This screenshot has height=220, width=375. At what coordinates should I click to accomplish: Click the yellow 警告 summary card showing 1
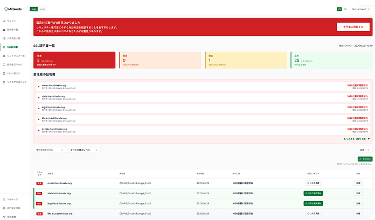246,60
